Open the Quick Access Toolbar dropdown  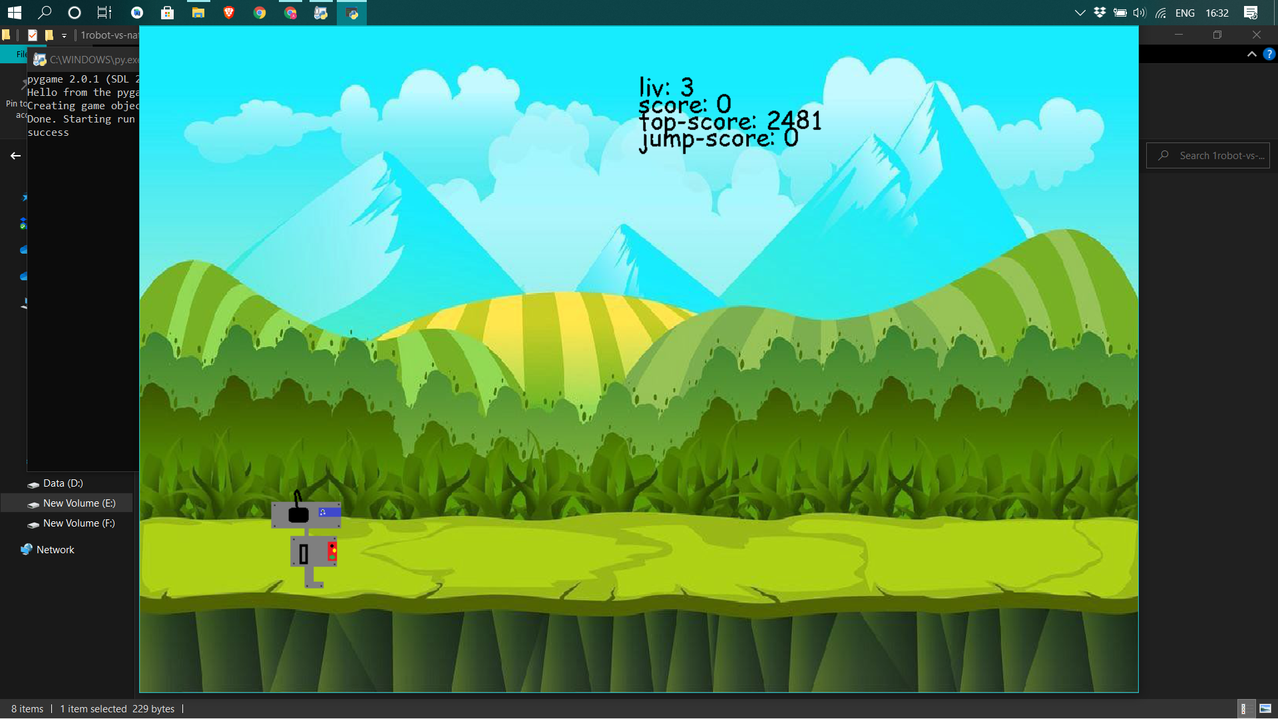coord(64,35)
